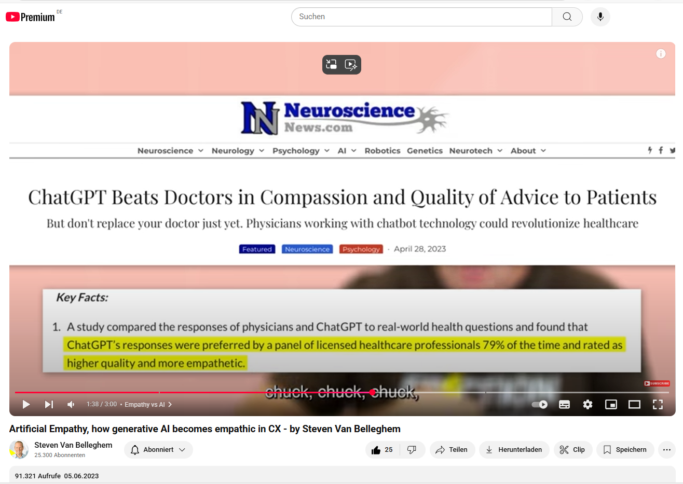Toggle subtitles on the player
The image size is (683, 484).
pyautogui.click(x=564, y=405)
